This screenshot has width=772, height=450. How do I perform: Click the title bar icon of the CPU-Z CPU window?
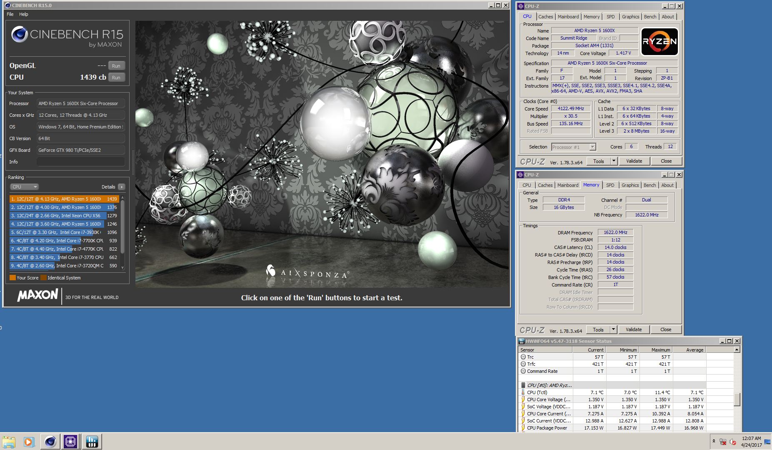521,6
